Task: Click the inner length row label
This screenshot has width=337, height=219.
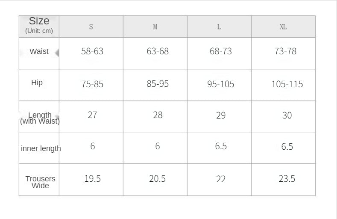Action: [x=41, y=148]
